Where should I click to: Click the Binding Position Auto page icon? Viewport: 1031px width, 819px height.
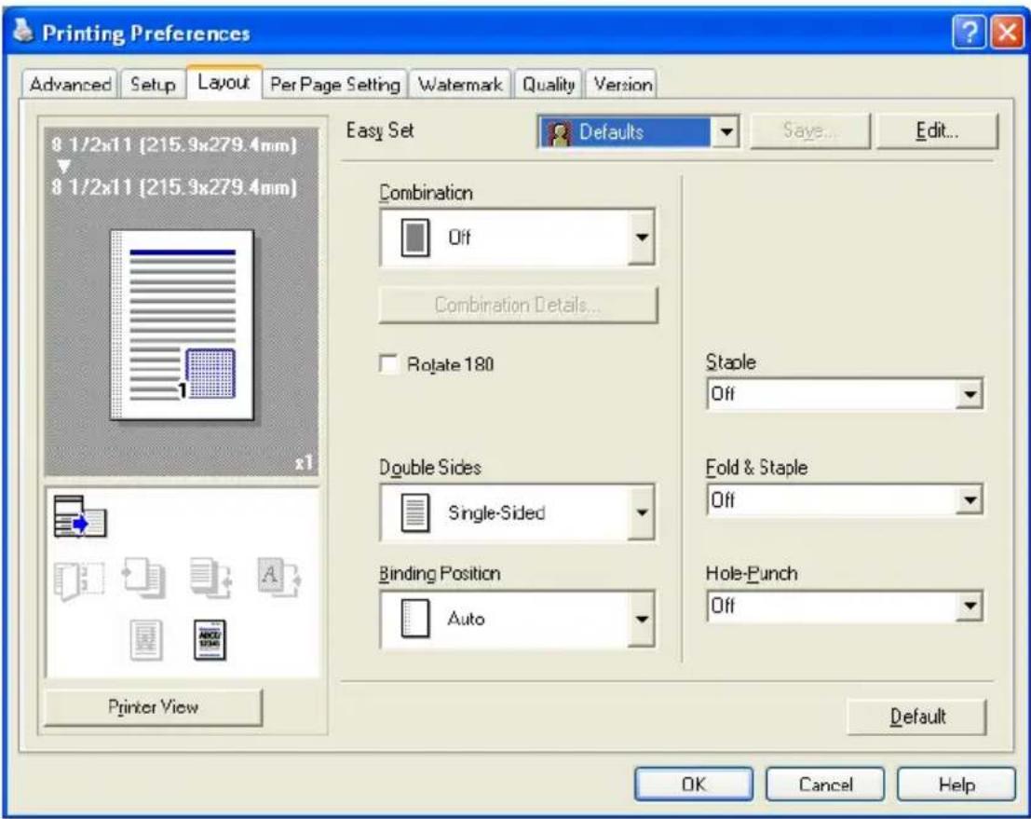414,619
